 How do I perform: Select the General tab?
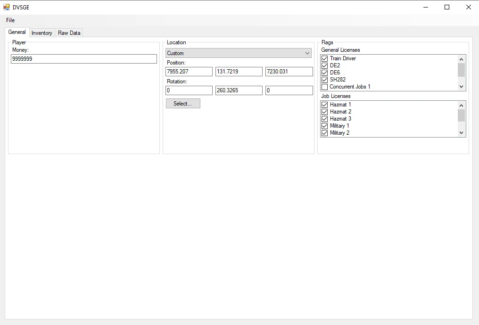tap(17, 32)
